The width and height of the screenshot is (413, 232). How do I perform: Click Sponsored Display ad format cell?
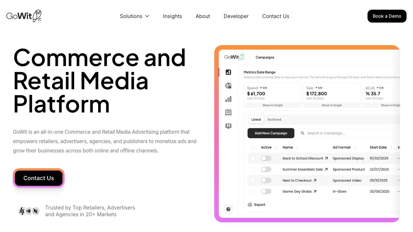point(348,158)
